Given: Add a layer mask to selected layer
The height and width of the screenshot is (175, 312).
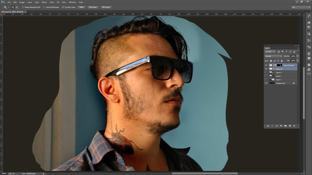Looking at the screenshot, I should pos(277,126).
